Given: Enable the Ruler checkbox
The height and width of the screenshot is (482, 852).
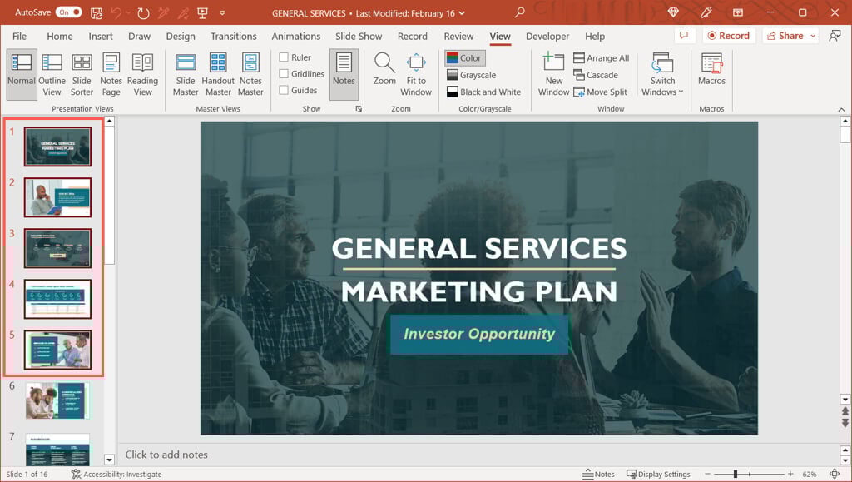Looking at the screenshot, I should [284, 57].
